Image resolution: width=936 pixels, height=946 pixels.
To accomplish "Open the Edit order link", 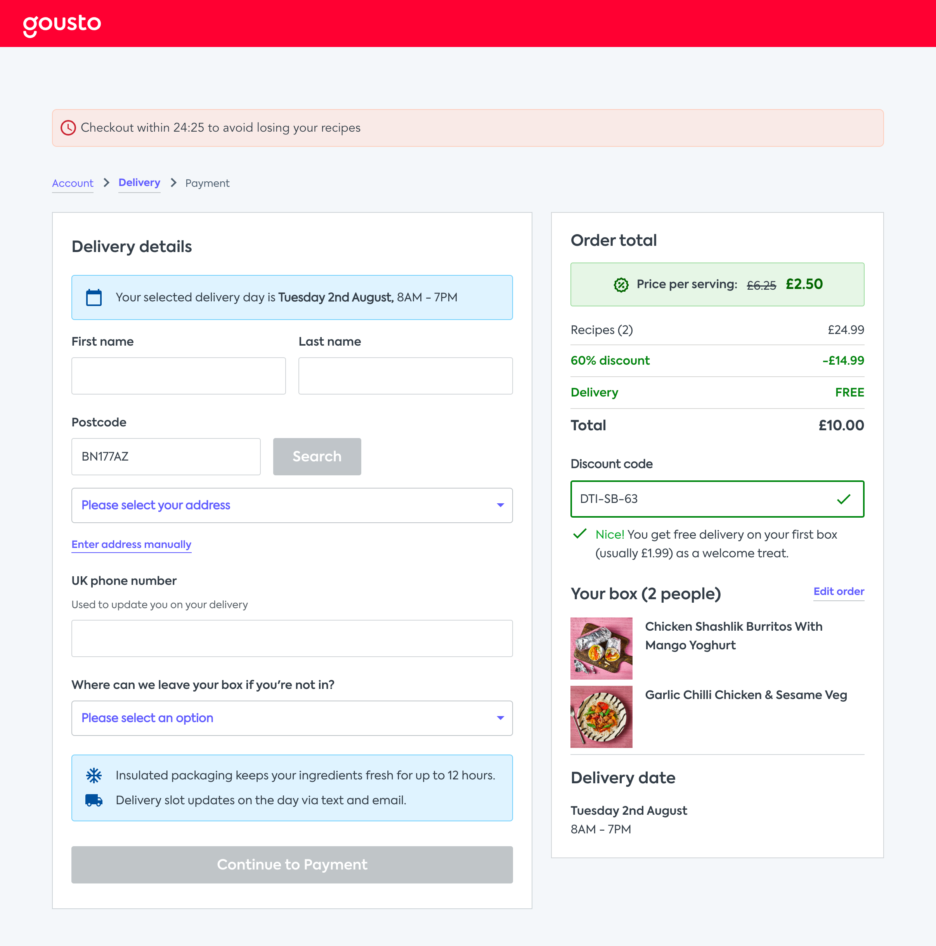I will tap(838, 591).
